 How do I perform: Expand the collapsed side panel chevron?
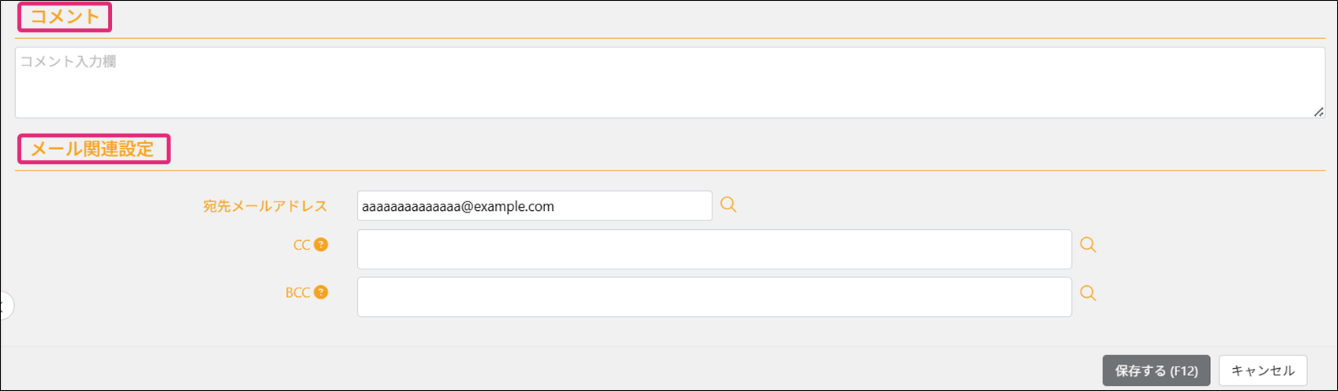pyautogui.click(x=4, y=306)
